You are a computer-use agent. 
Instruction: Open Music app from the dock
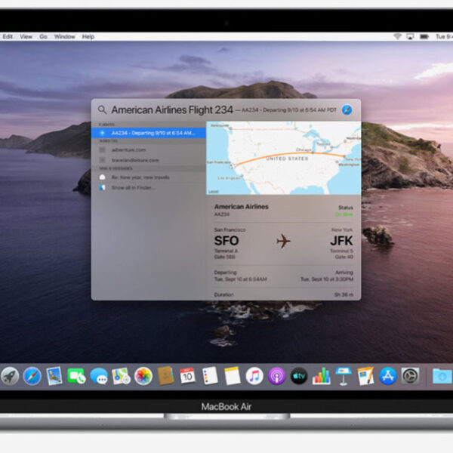[254, 376]
